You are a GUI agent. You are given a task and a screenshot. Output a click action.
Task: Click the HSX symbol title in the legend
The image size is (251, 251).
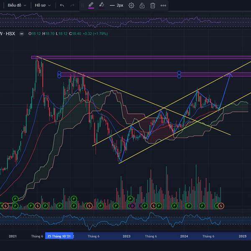[8, 33]
